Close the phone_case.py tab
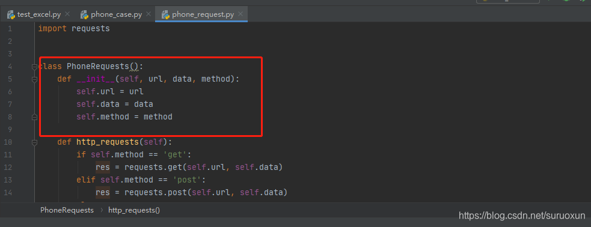 click(149, 14)
